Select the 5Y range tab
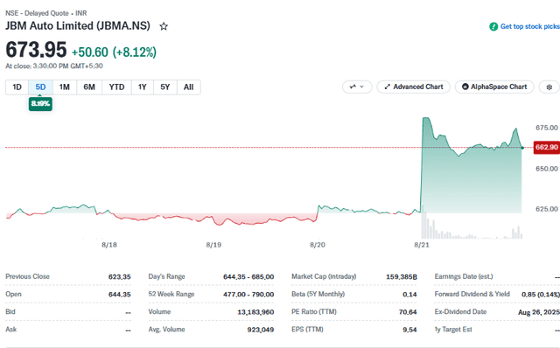560x348 pixels. click(164, 87)
